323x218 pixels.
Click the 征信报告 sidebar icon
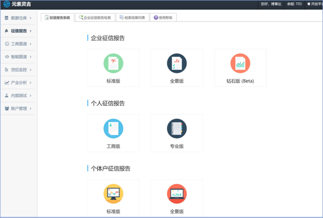point(6,31)
